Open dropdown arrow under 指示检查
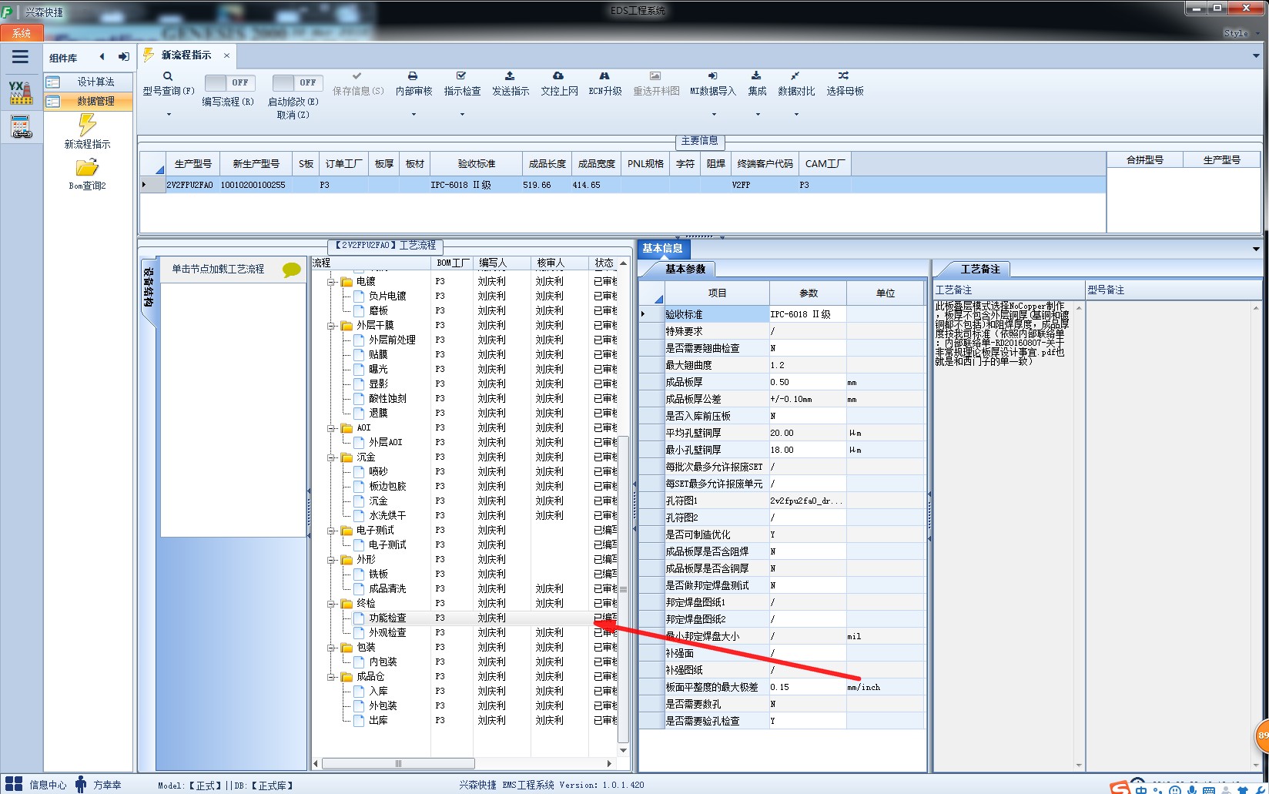 point(462,115)
